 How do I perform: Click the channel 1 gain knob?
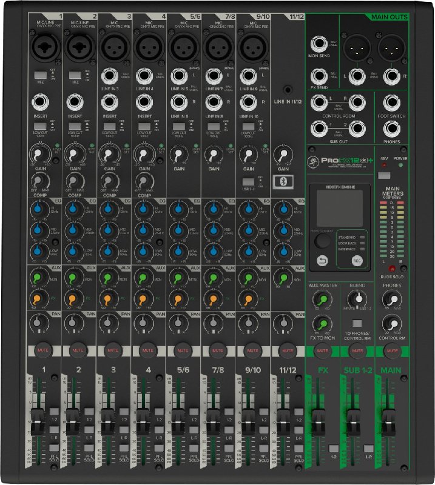click(x=38, y=154)
